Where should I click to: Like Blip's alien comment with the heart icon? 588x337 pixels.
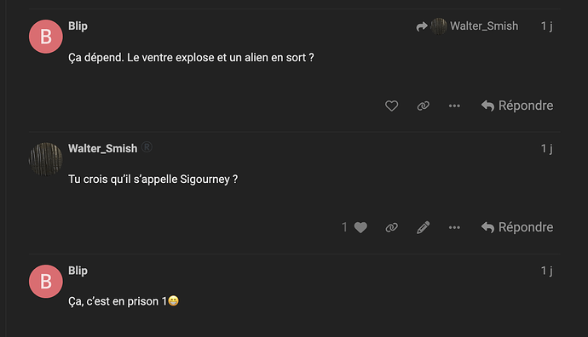tap(391, 106)
